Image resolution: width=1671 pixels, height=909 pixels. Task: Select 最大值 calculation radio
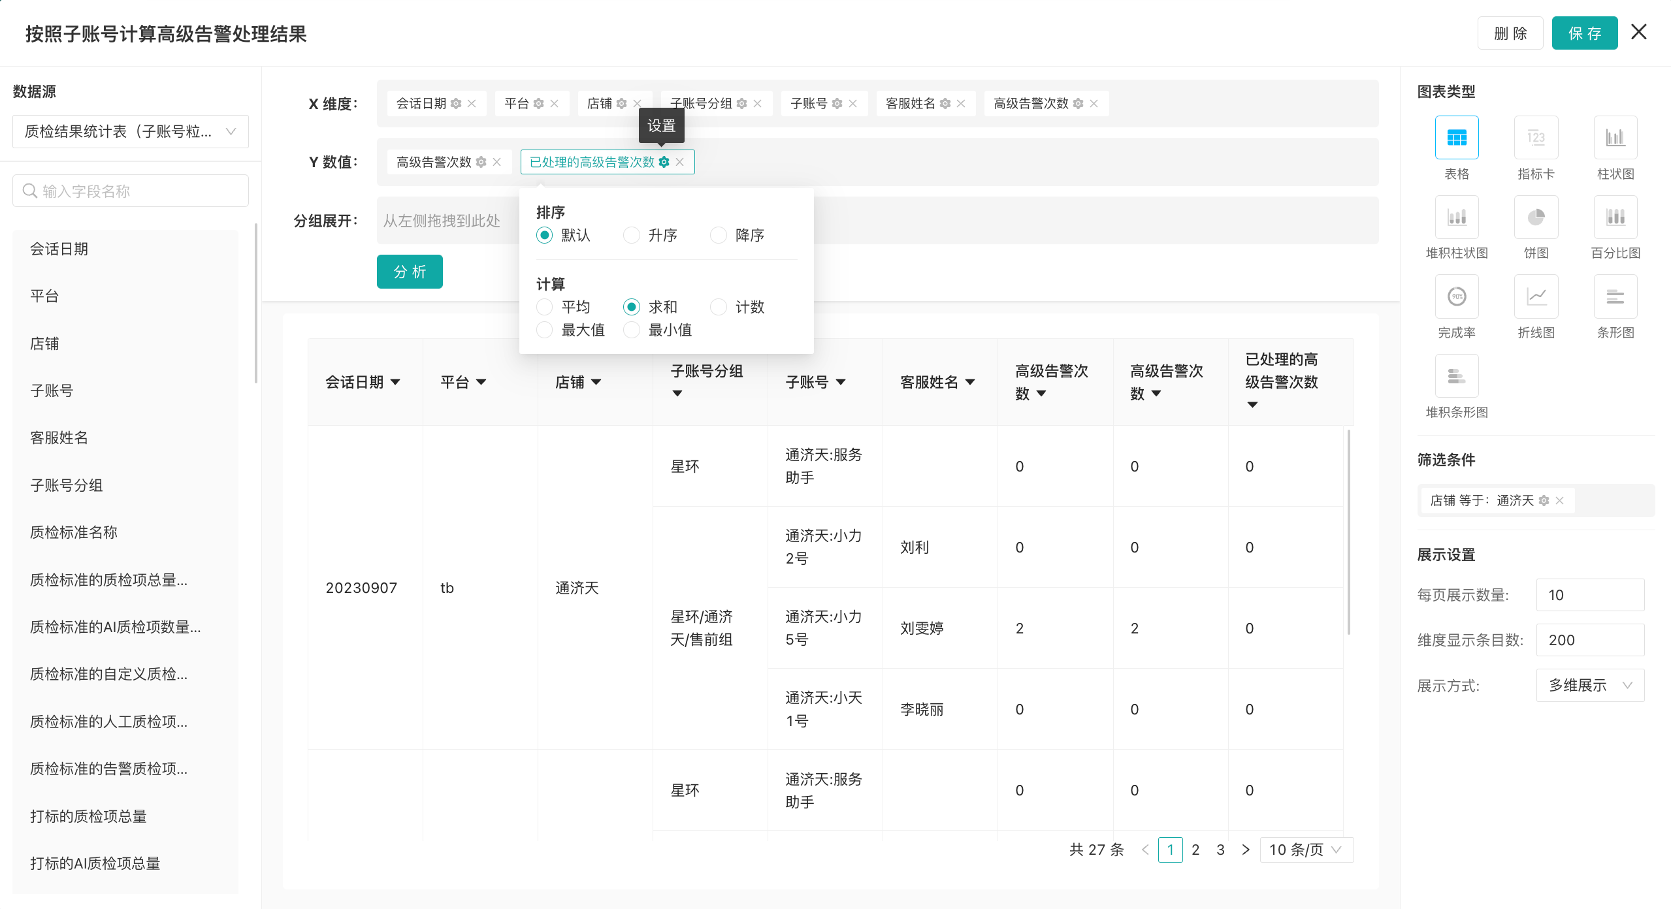coord(544,330)
